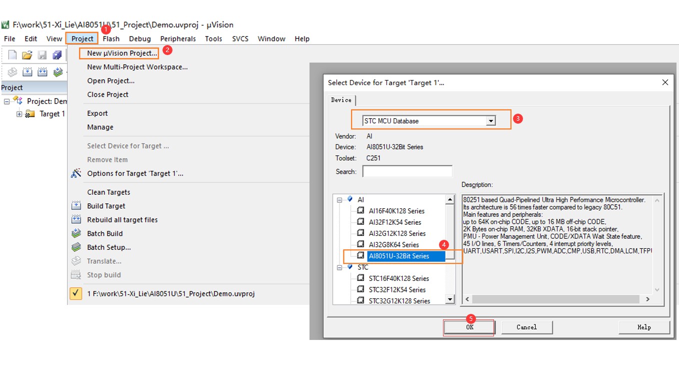
Task: Click device list scroll-down arrow
Action: click(x=450, y=300)
